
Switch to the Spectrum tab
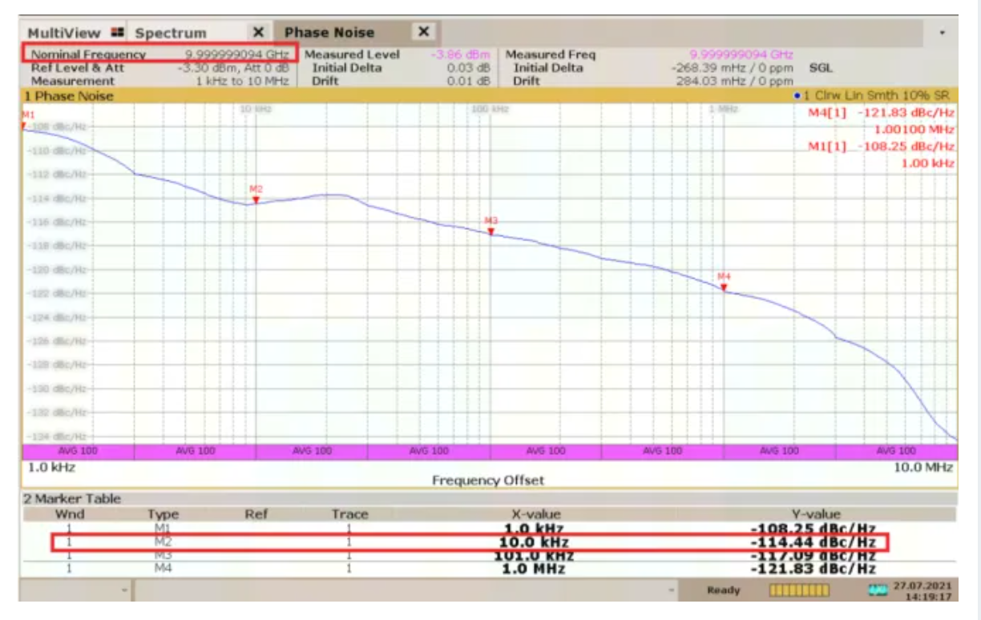171,33
